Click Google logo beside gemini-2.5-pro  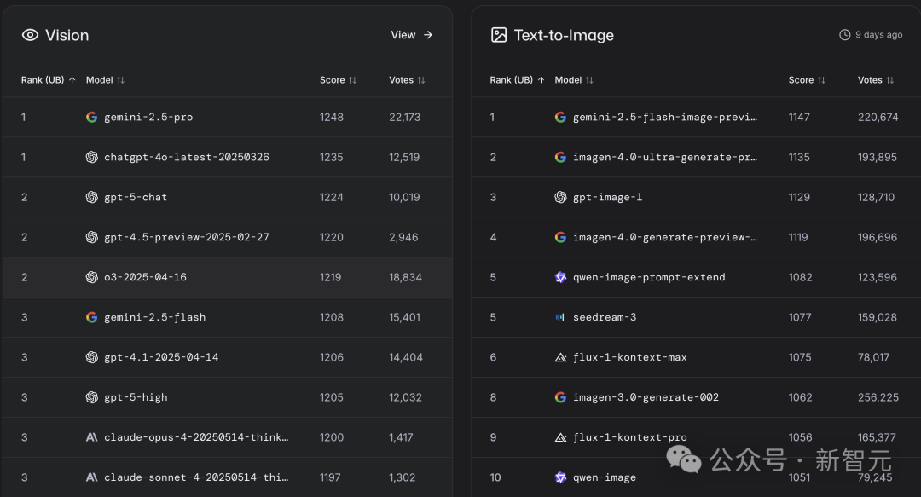click(x=91, y=117)
